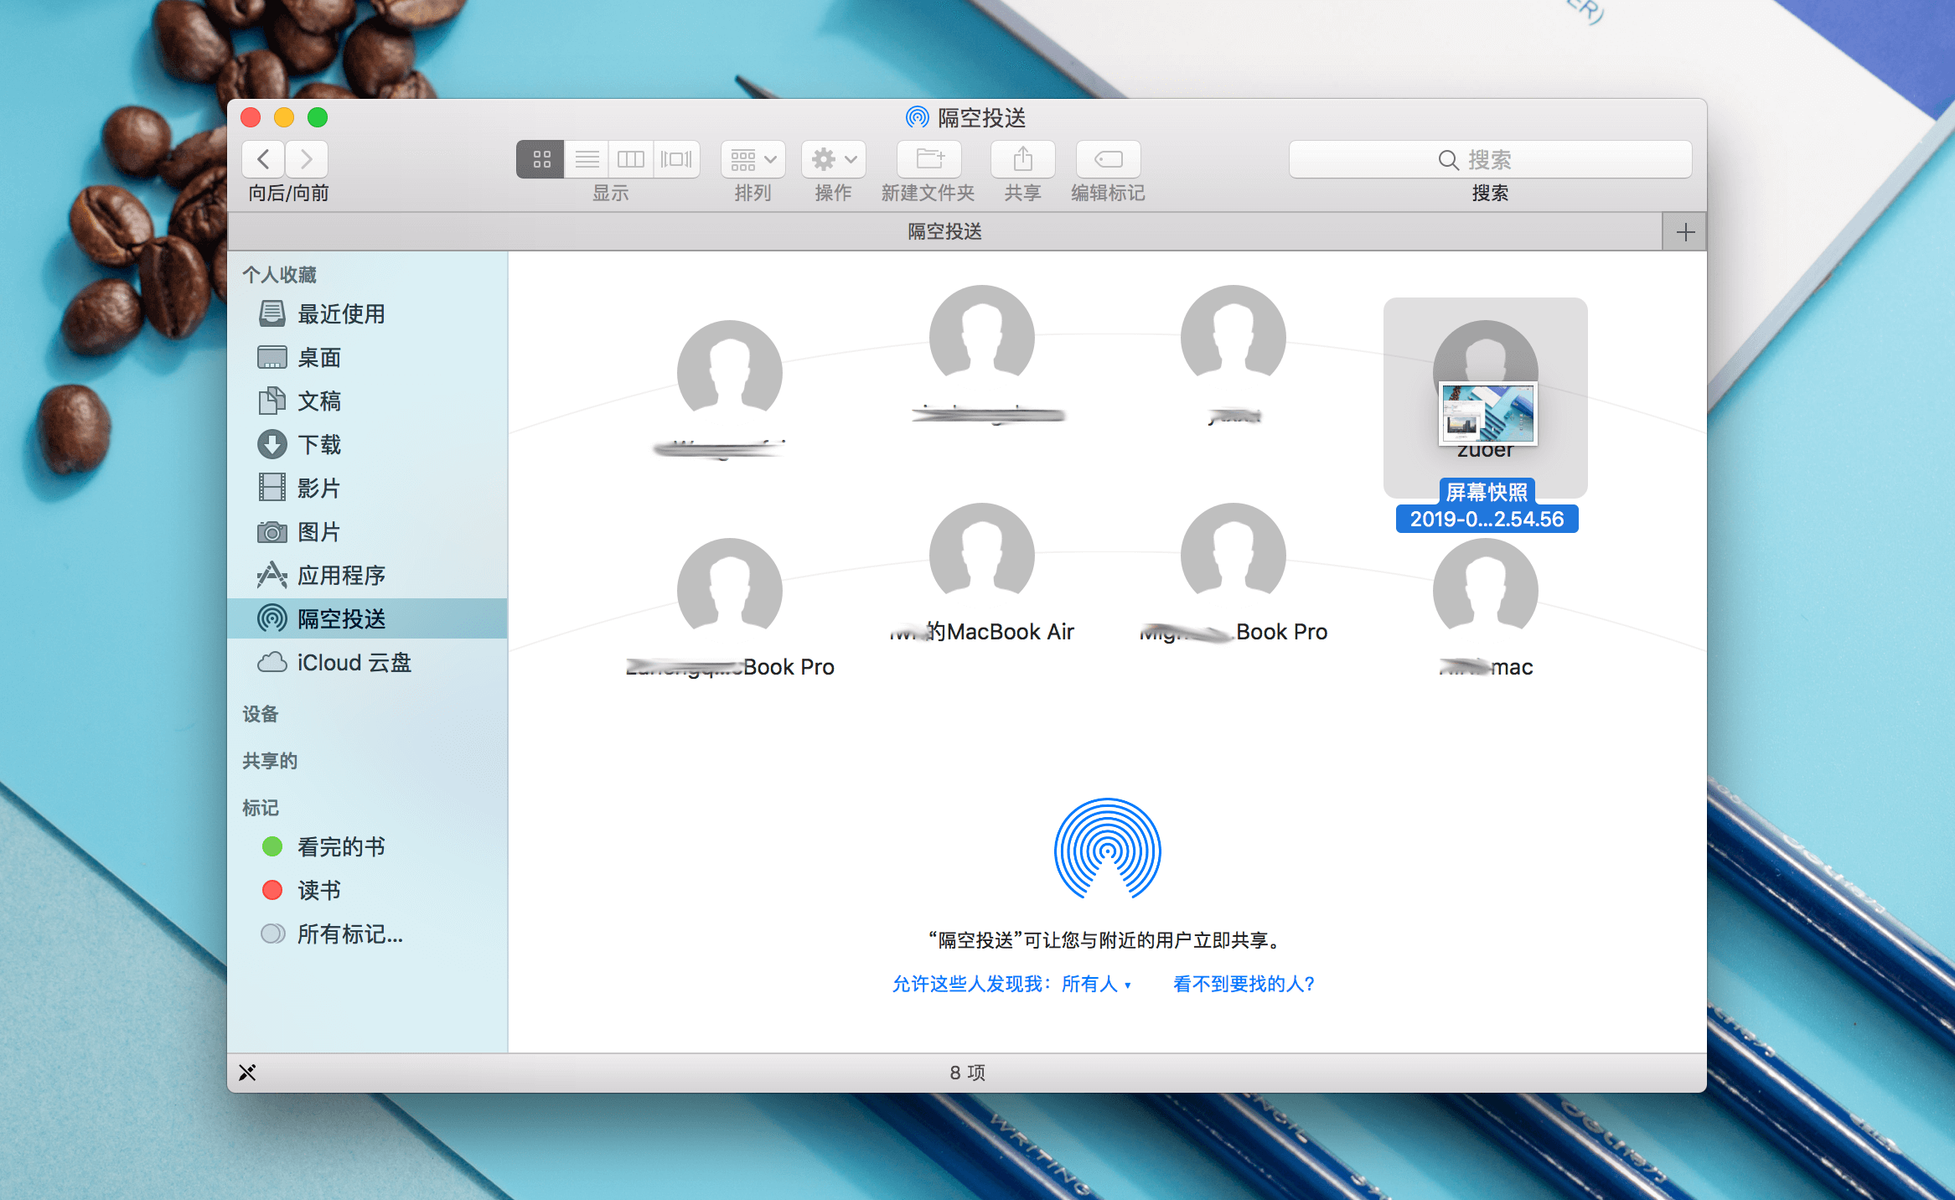Go back with the left chevron button

(263, 159)
